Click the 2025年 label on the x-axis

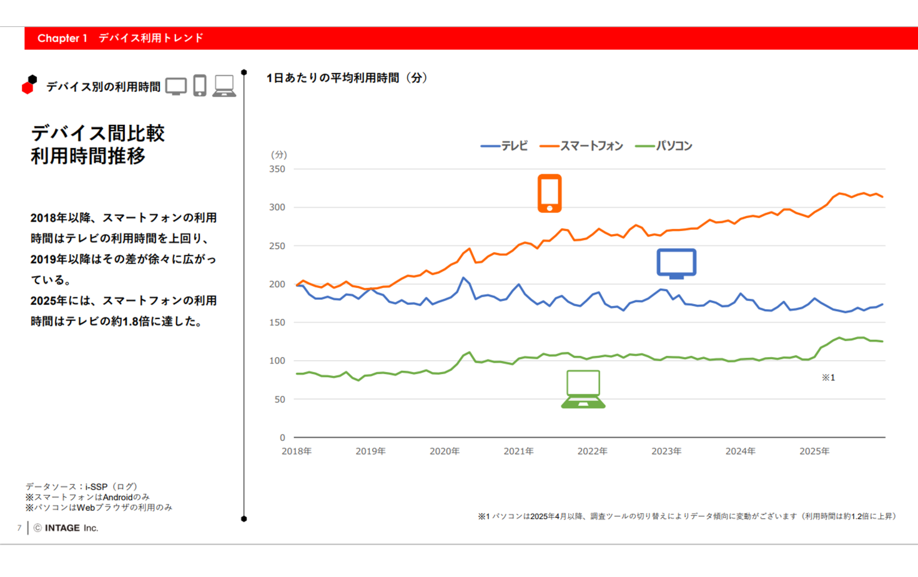pyautogui.click(x=814, y=451)
